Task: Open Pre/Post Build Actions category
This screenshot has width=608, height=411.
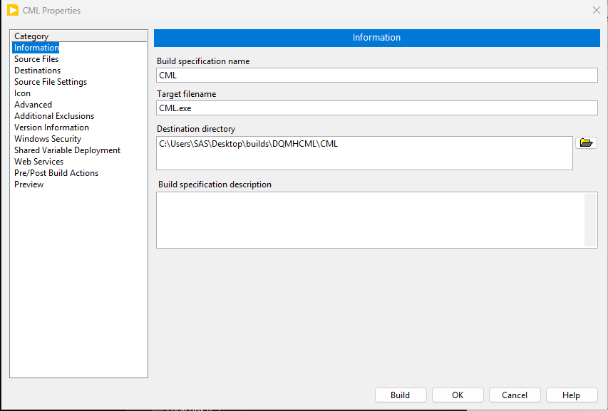Action: click(56, 173)
